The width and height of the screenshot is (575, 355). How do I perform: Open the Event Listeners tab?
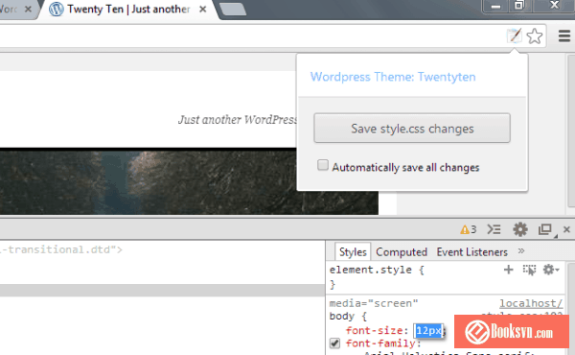pyautogui.click(x=471, y=251)
